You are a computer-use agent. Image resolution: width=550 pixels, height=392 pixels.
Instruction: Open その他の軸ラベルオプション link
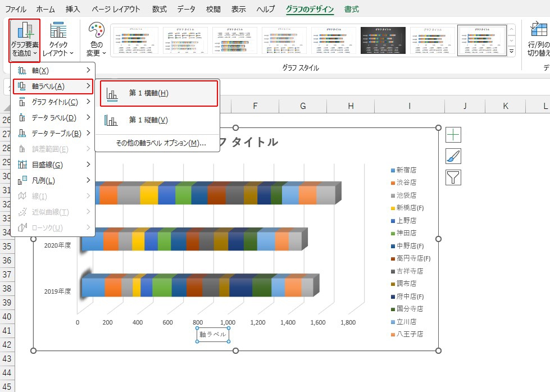(161, 143)
